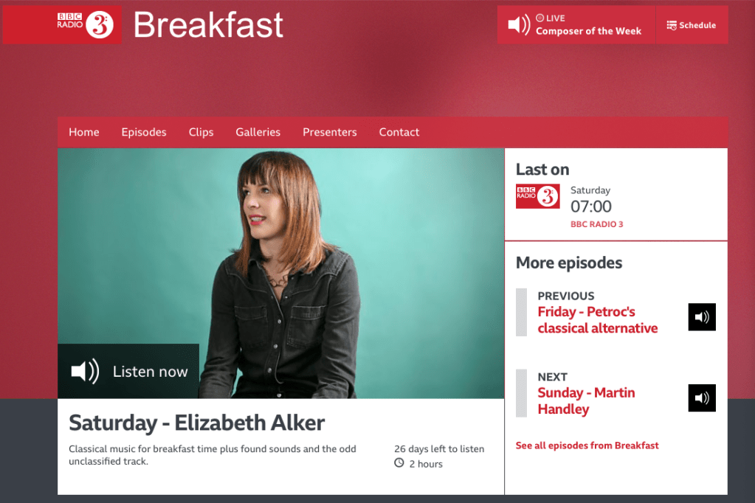Play Sunday Martin Handley speaker icon
The image size is (755, 503).
[x=702, y=398]
